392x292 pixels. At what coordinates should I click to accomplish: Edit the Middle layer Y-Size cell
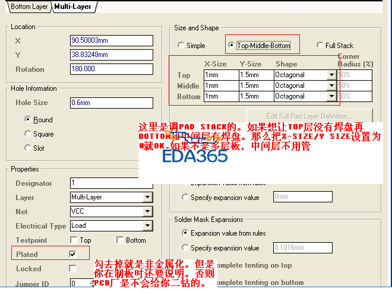point(256,85)
